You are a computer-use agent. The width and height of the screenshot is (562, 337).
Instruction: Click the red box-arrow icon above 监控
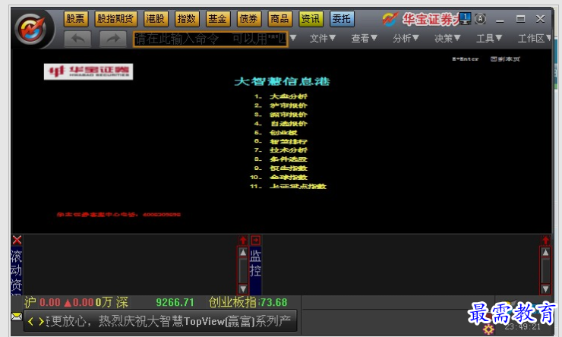click(x=255, y=240)
